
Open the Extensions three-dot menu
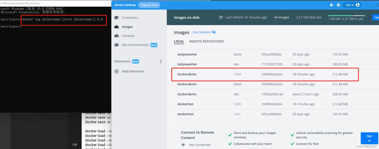[161, 62]
